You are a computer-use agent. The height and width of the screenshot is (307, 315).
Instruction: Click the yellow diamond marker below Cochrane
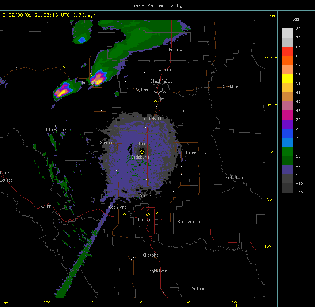tap(124, 215)
